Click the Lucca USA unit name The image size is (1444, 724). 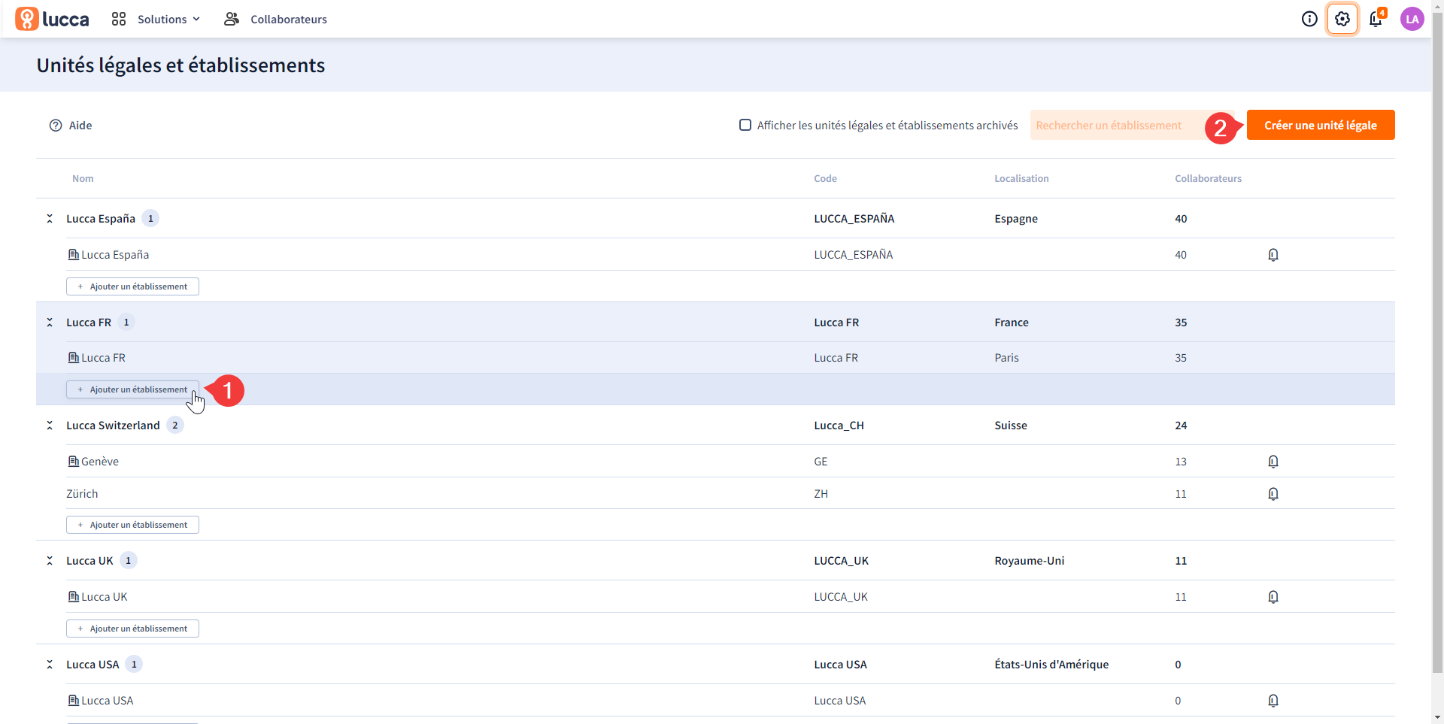(93, 665)
